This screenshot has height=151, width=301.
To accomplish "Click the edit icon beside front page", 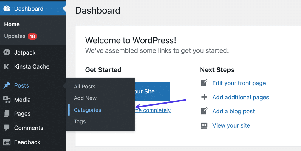I will click(x=204, y=83).
